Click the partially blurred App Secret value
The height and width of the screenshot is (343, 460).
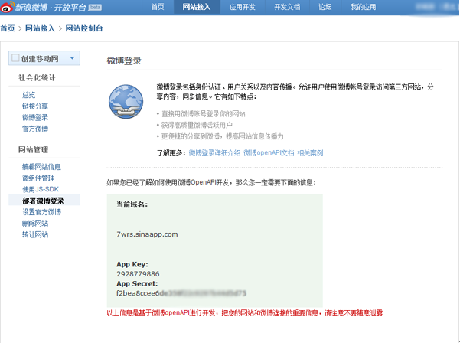181,292
